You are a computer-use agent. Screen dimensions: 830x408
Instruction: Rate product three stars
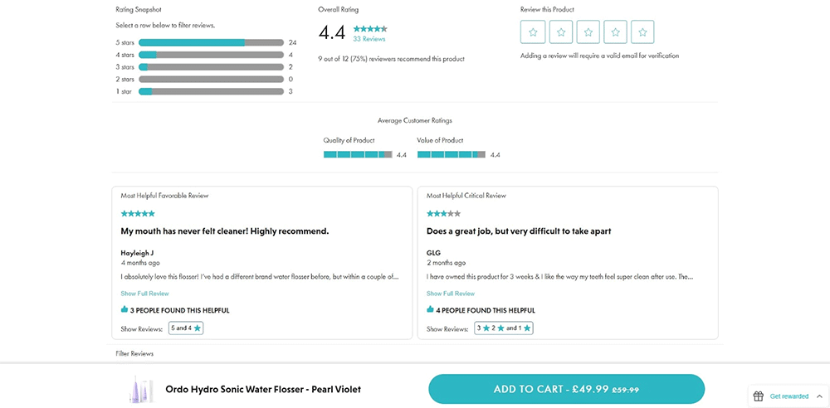pyautogui.click(x=588, y=32)
